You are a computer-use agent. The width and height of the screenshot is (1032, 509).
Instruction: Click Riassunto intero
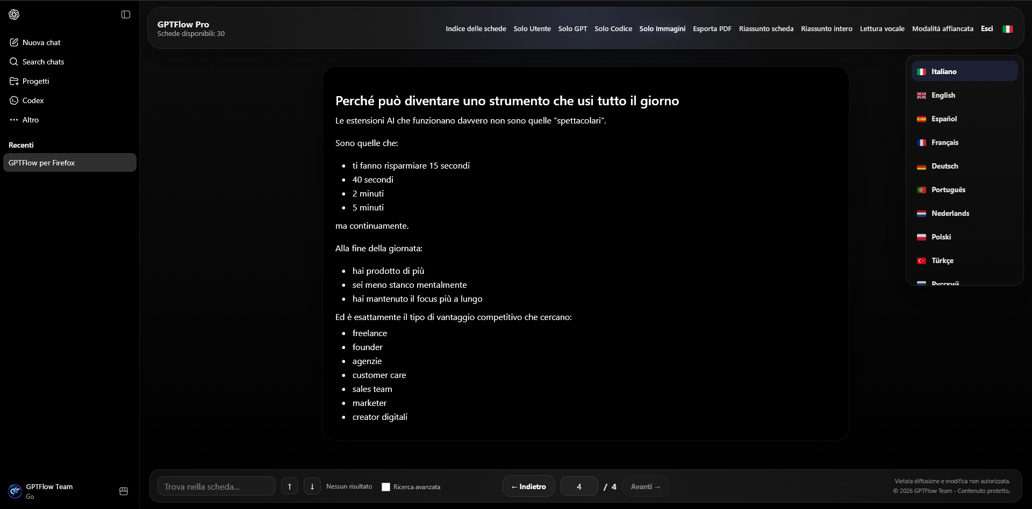click(827, 29)
